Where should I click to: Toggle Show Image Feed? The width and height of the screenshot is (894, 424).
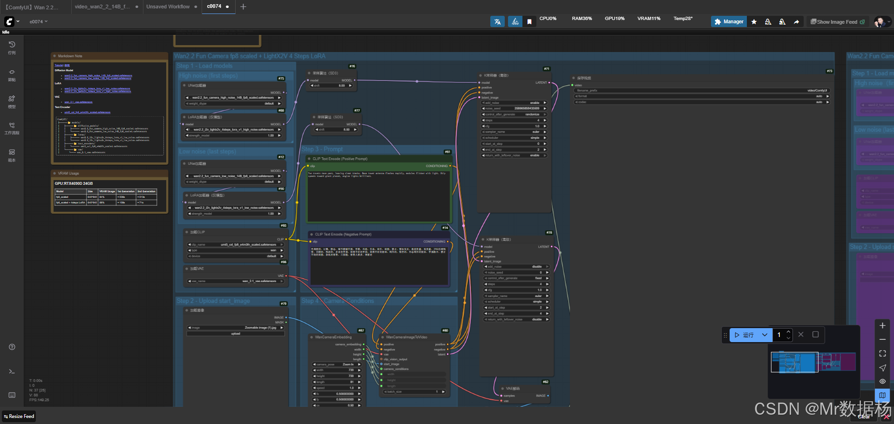click(x=837, y=22)
